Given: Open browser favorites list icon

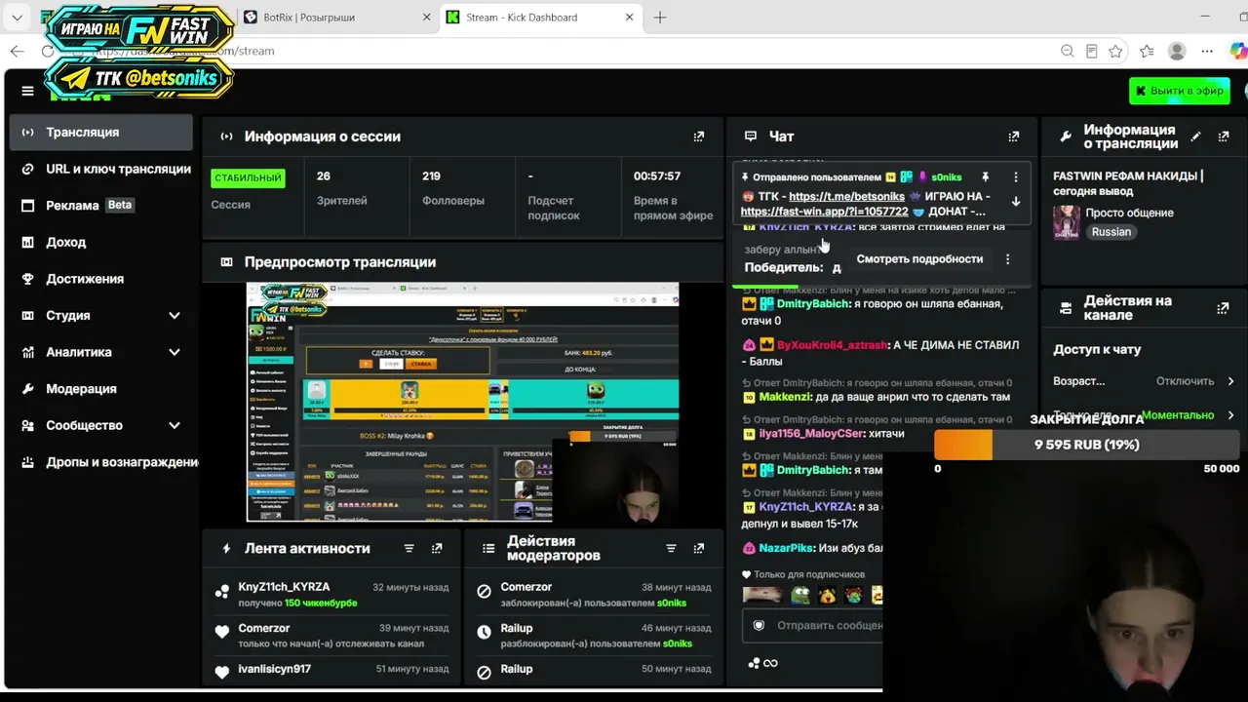Looking at the screenshot, I should 1147,51.
